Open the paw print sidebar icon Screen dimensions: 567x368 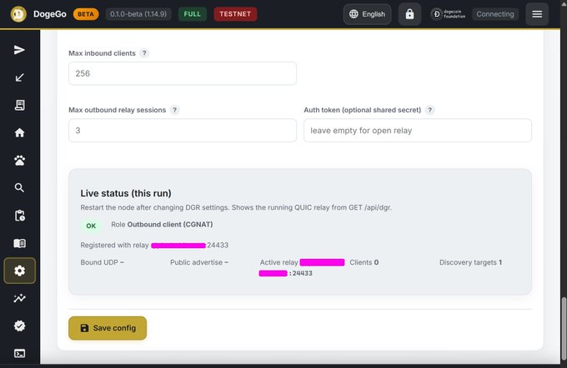(19, 160)
